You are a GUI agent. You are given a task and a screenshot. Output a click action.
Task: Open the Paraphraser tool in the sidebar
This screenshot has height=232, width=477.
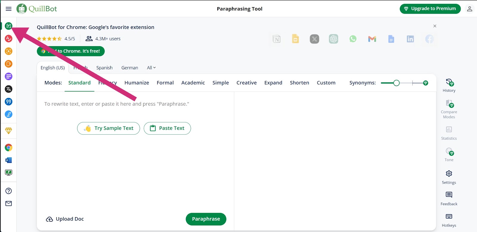[x=9, y=26]
